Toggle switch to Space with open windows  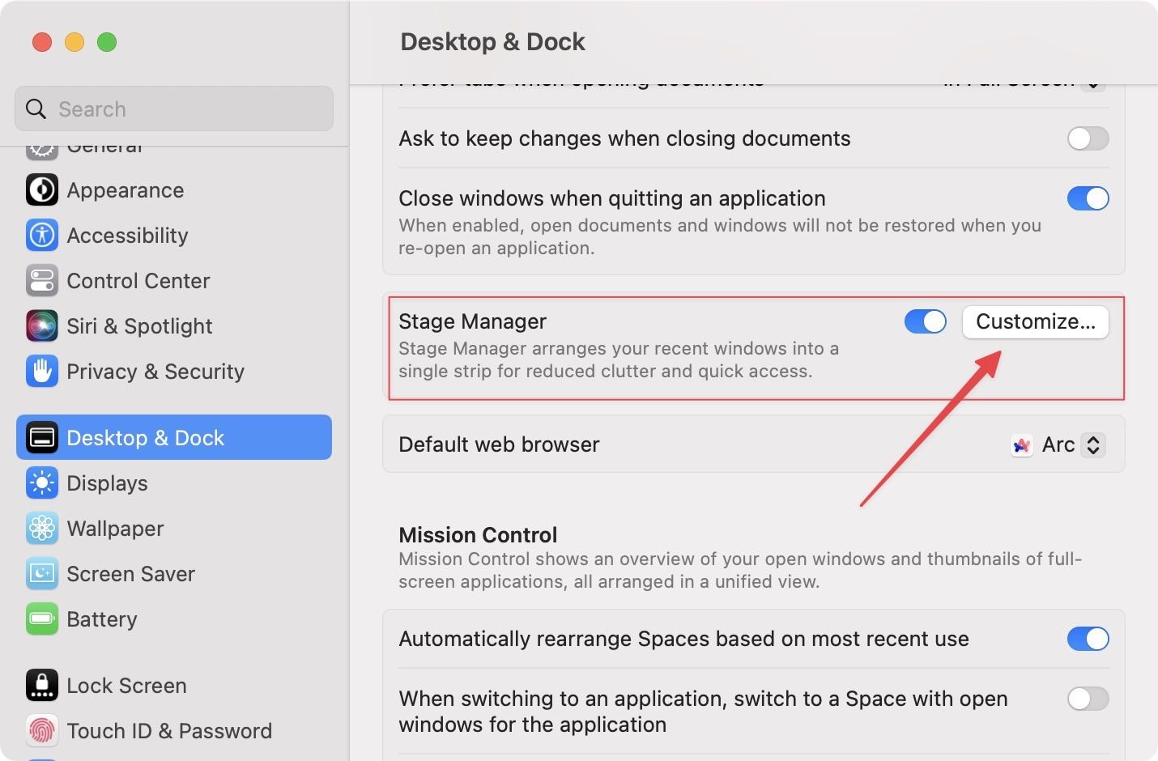point(1088,699)
